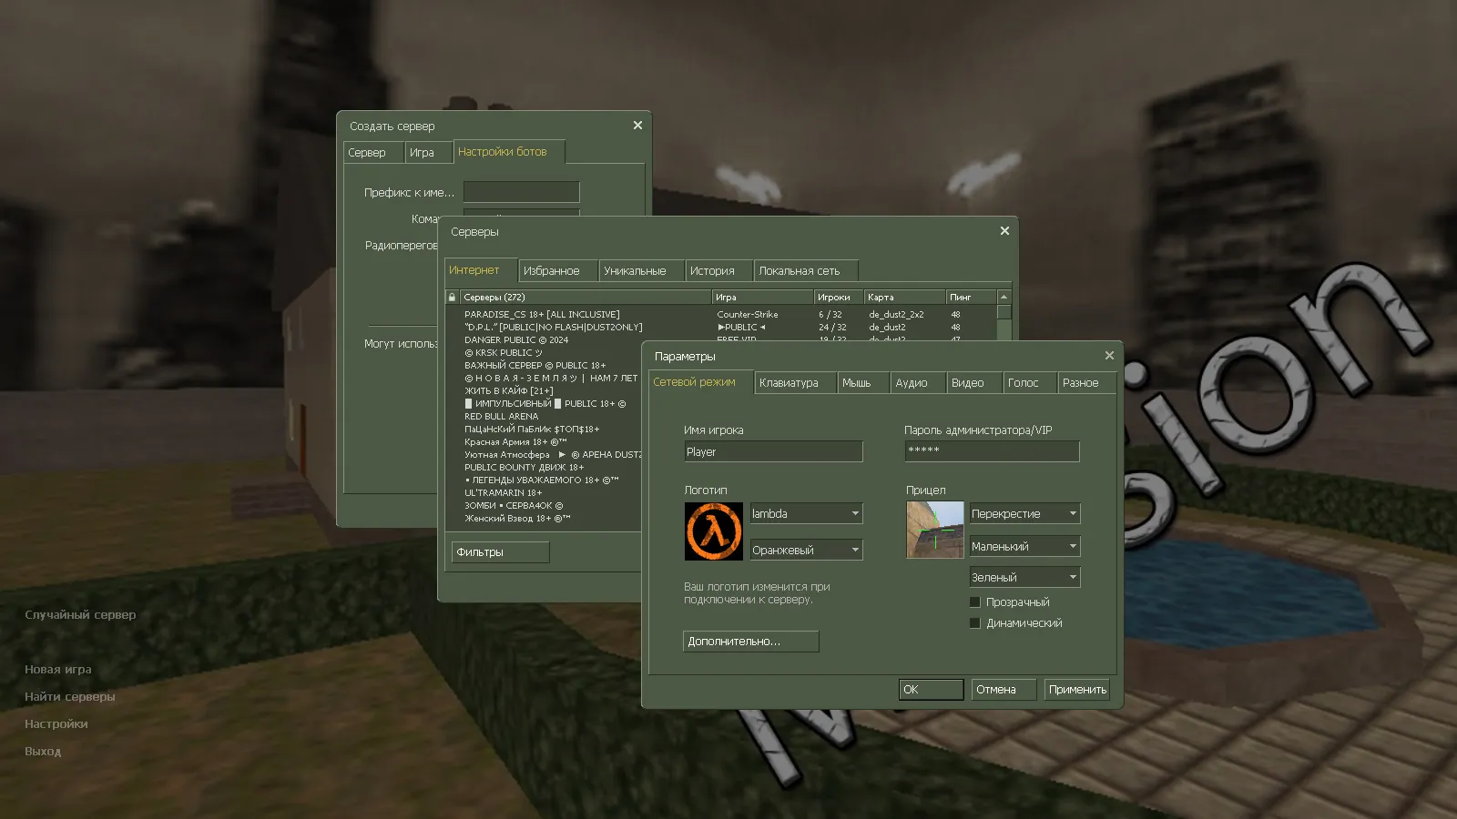Image resolution: width=1457 pixels, height=819 pixels.
Task: Close the Серверы window
Action: tap(1004, 231)
